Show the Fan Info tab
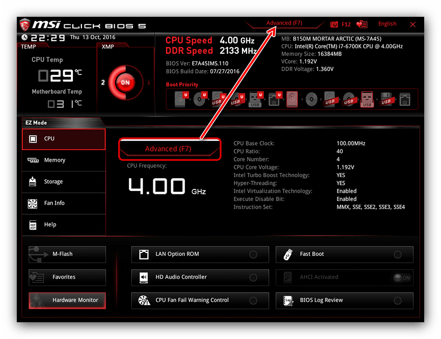The image size is (441, 339). pyautogui.click(x=64, y=203)
